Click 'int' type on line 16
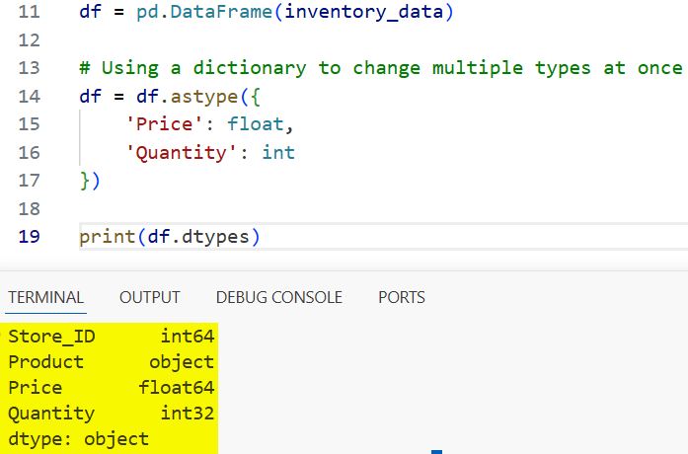This screenshot has width=688, height=454. 278,153
